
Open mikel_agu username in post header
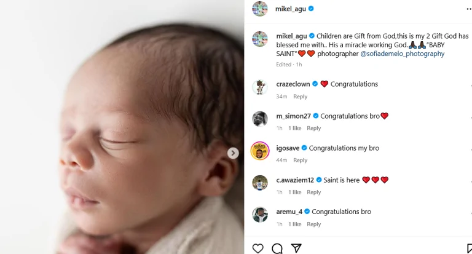click(291, 9)
